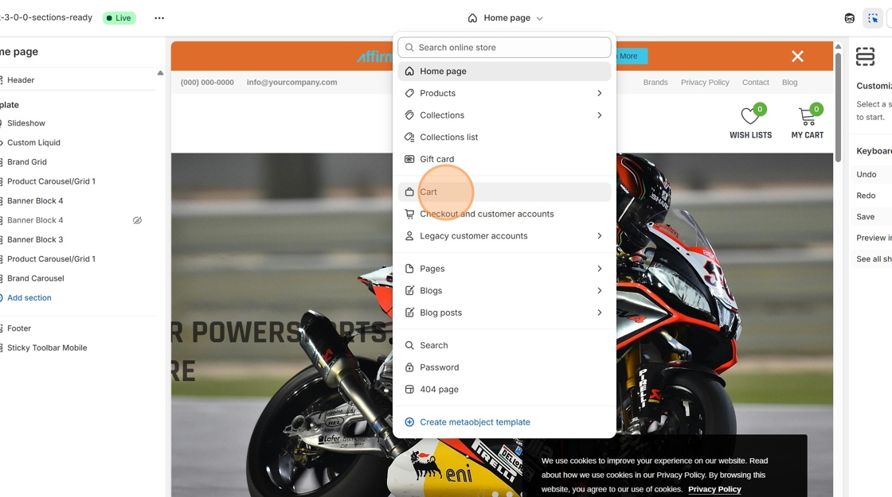Click the sections layout icon in right panel
Image resolution: width=892 pixels, height=497 pixels.
tap(865, 56)
